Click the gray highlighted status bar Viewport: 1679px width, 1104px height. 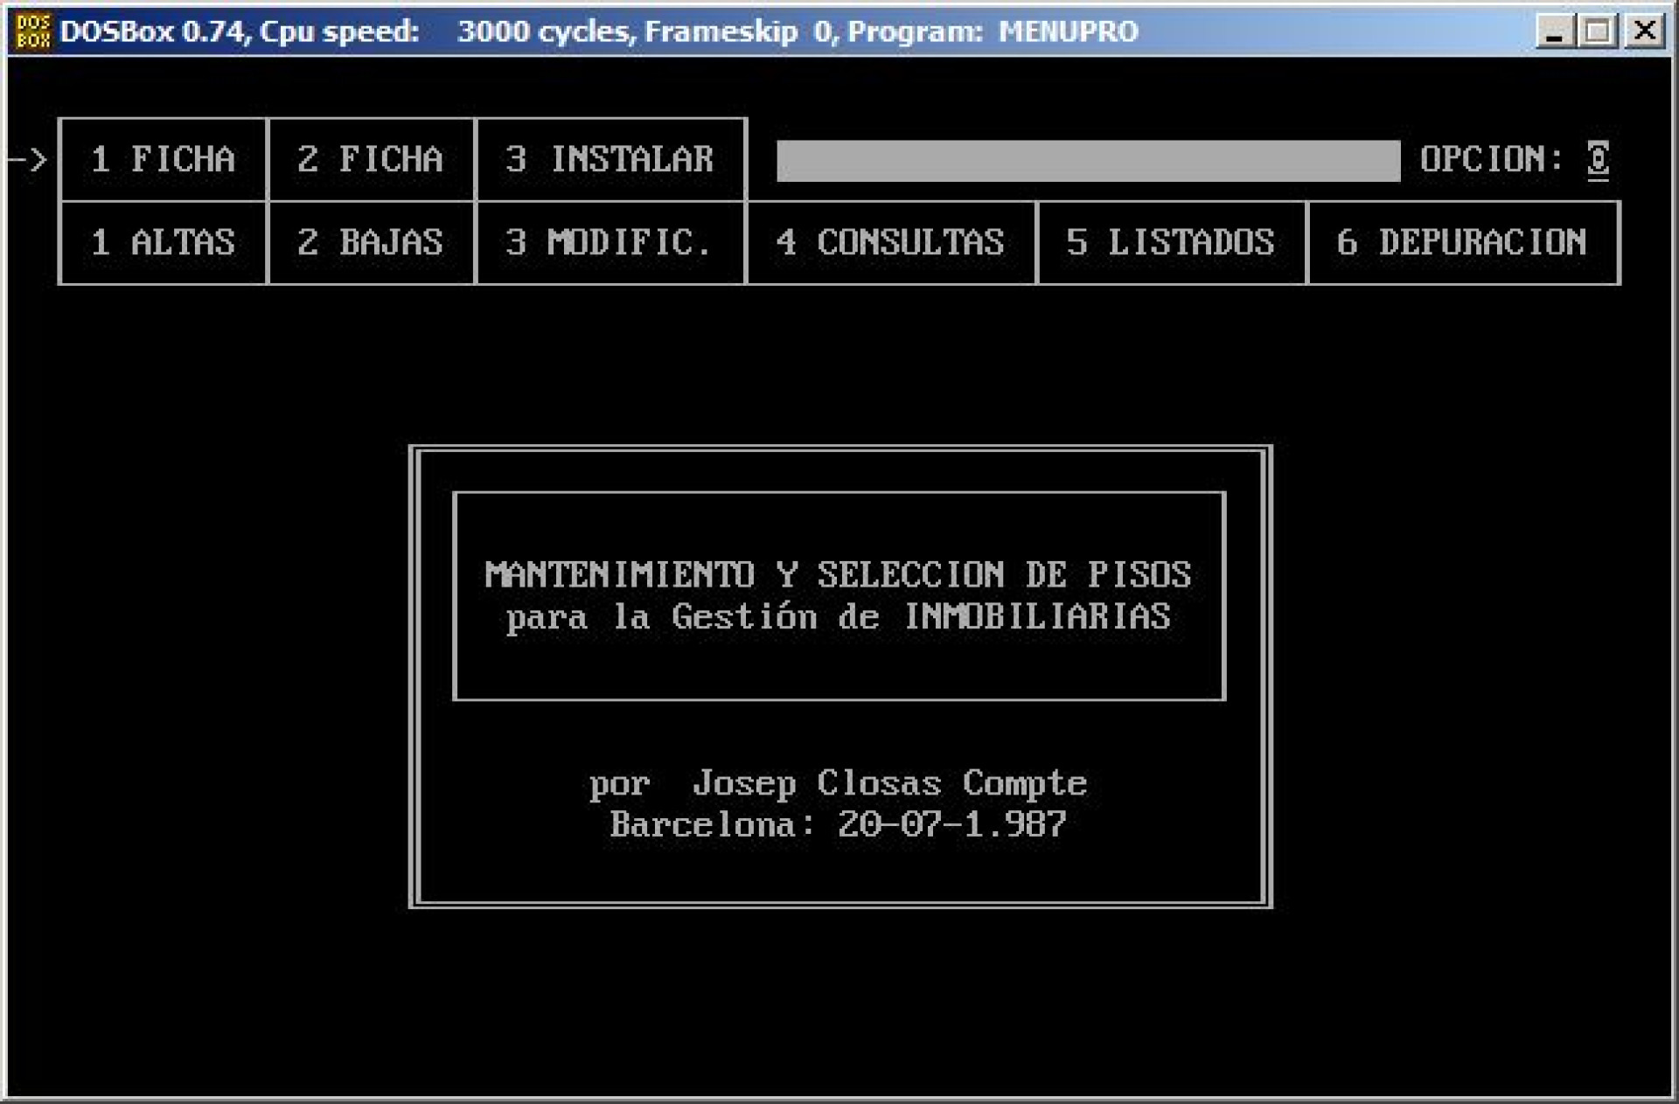pos(1088,160)
